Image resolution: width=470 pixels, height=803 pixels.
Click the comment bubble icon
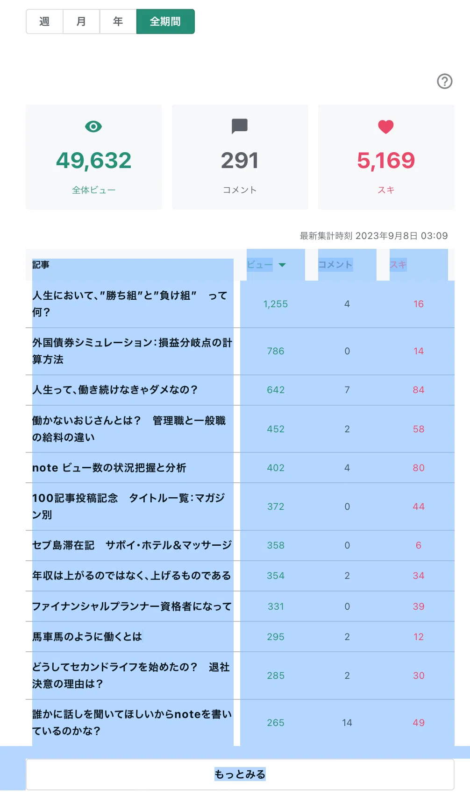click(240, 126)
